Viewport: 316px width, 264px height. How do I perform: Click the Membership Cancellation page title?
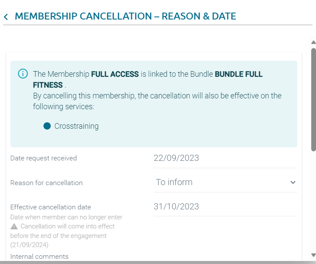click(125, 16)
